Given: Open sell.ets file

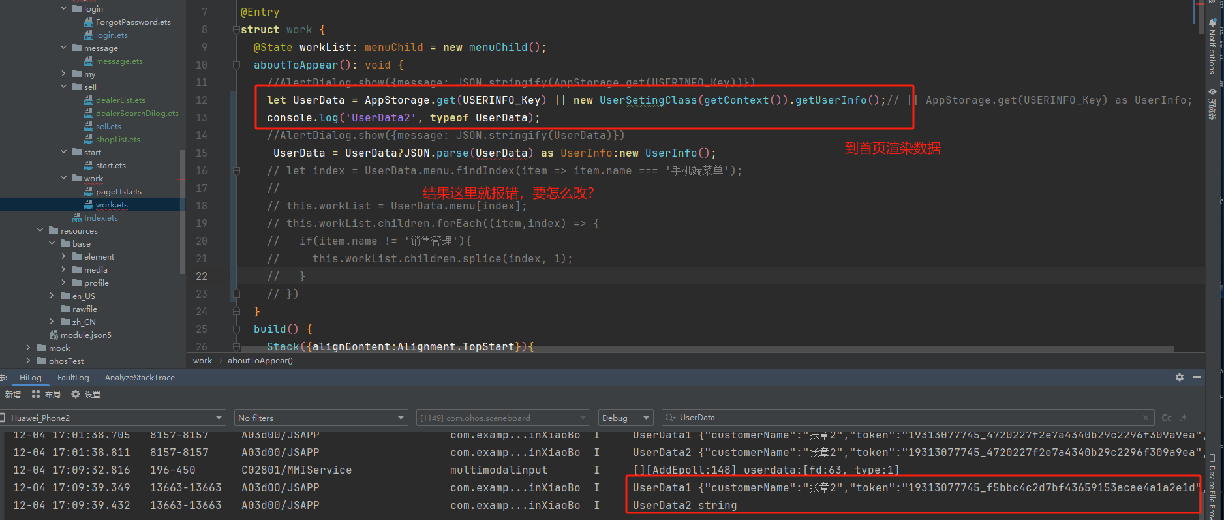Looking at the screenshot, I should (x=108, y=127).
